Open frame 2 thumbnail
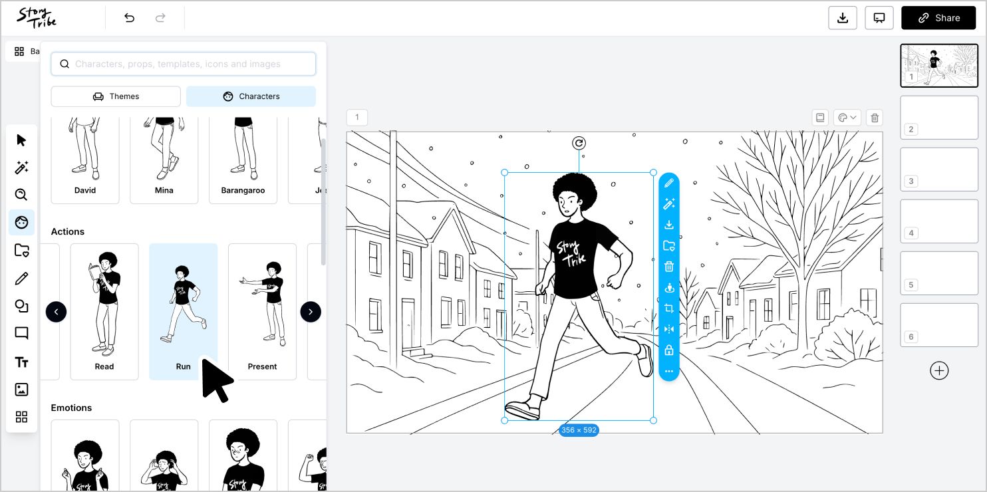 pyautogui.click(x=939, y=118)
